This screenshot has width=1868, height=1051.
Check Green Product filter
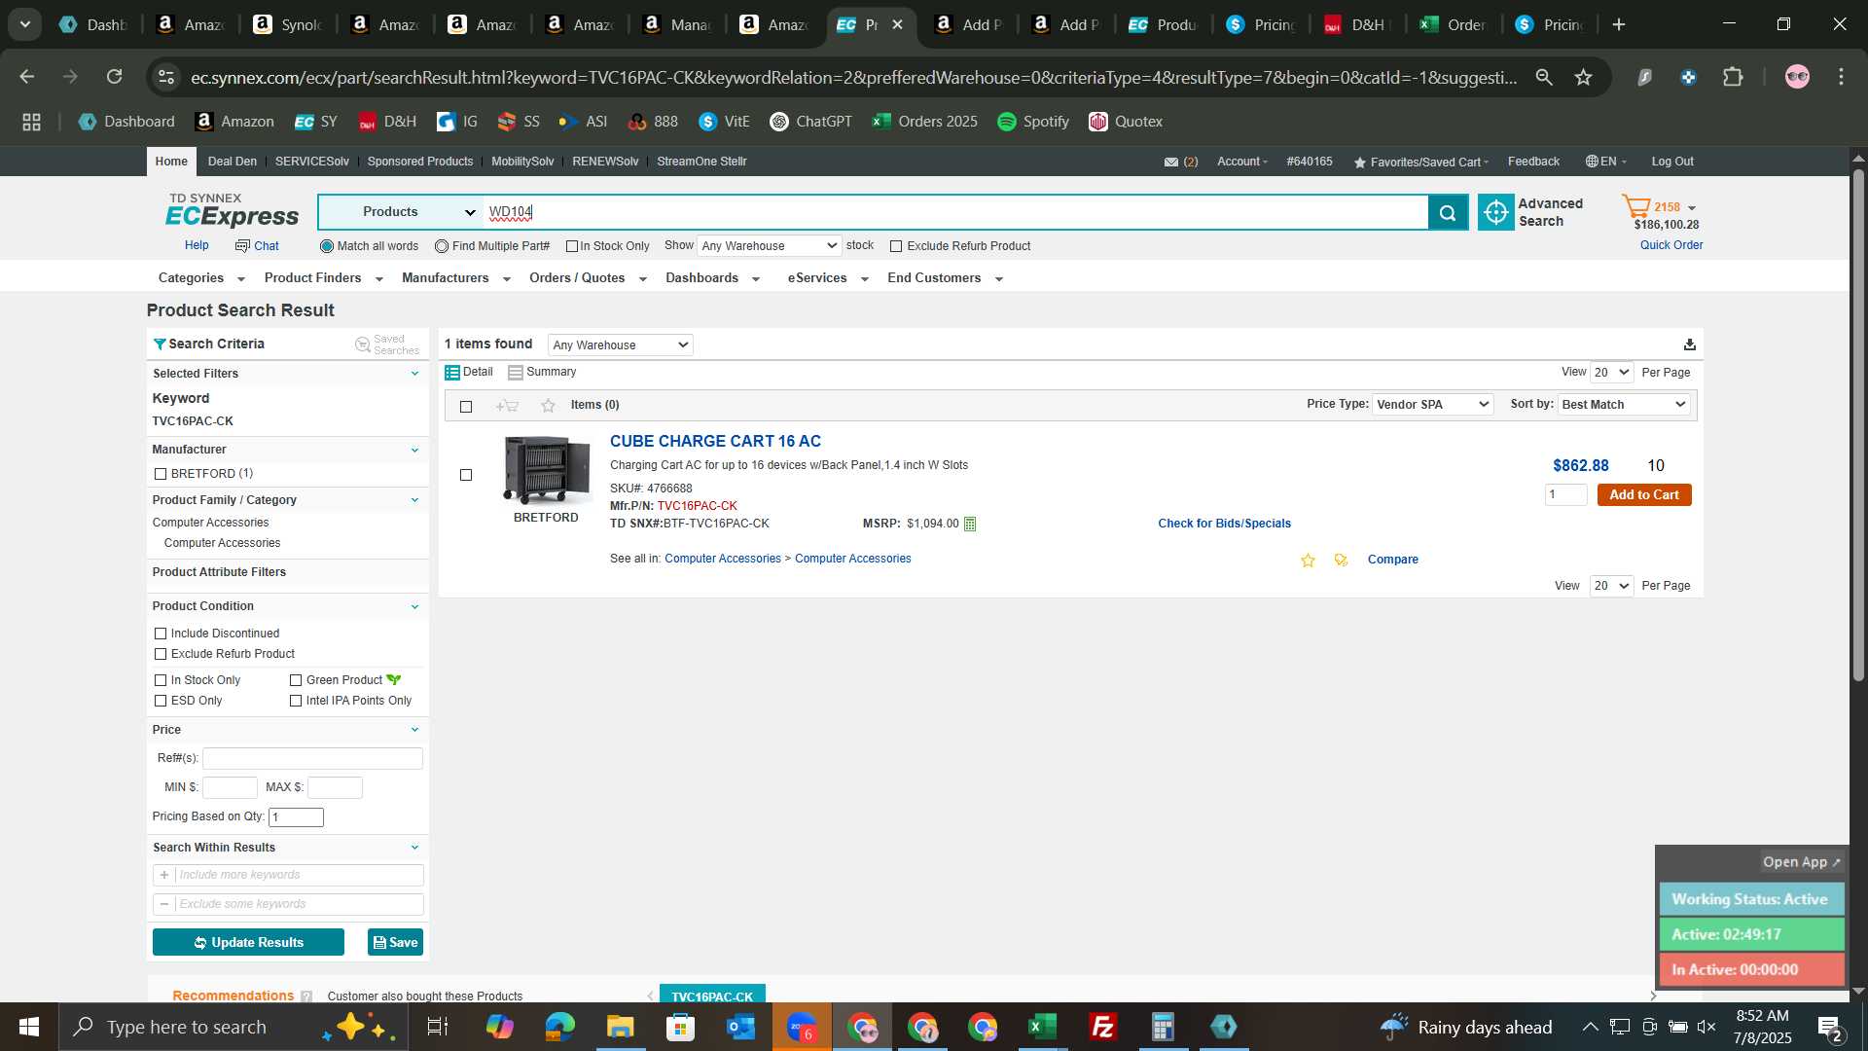tap(296, 680)
